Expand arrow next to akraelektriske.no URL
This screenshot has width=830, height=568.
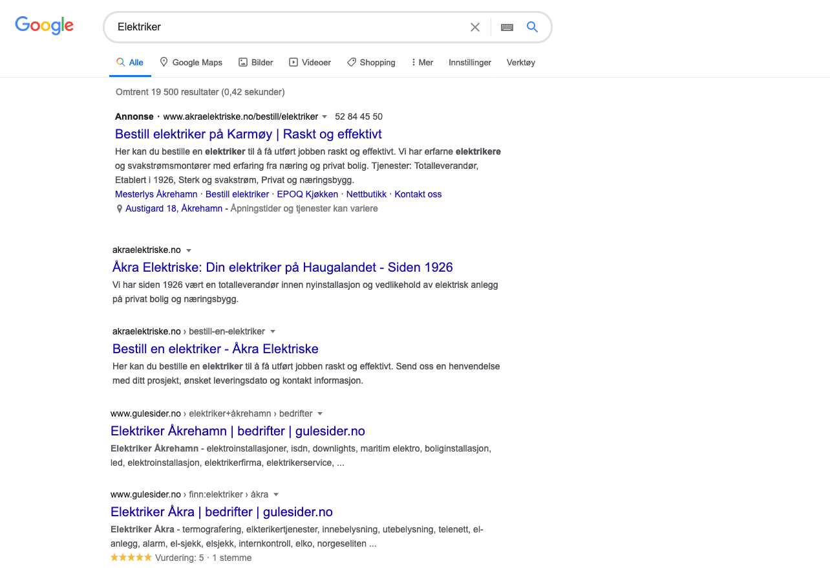click(x=189, y=250)
